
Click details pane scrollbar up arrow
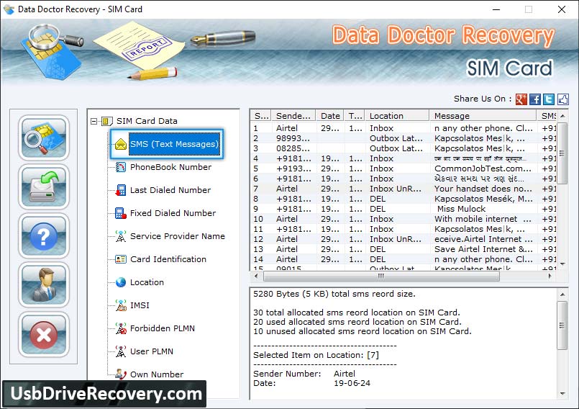point(562,295)
